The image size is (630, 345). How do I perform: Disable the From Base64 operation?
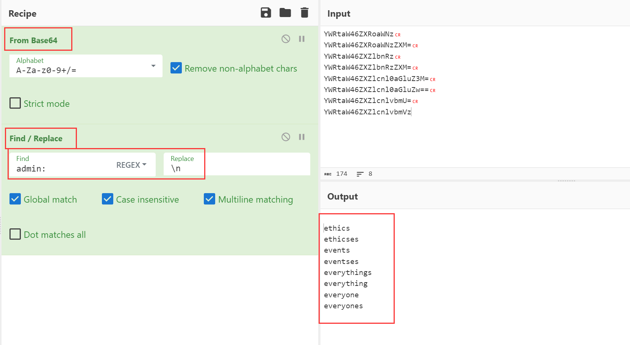286,39
